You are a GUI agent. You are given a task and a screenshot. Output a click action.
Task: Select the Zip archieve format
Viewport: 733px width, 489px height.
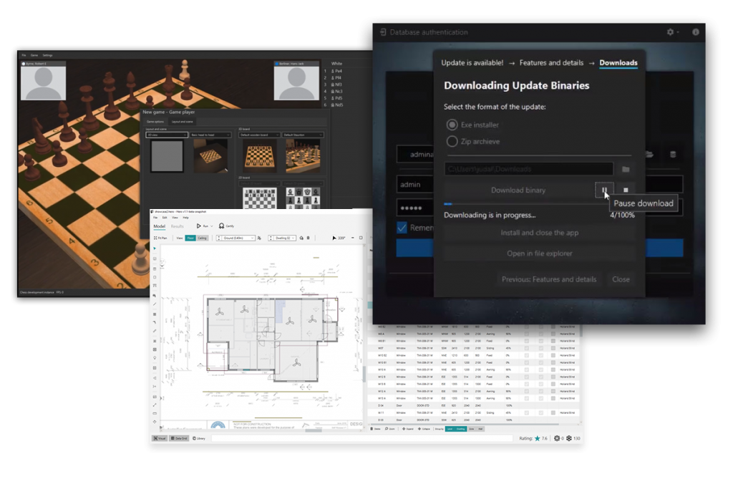(x=452, y=141)
